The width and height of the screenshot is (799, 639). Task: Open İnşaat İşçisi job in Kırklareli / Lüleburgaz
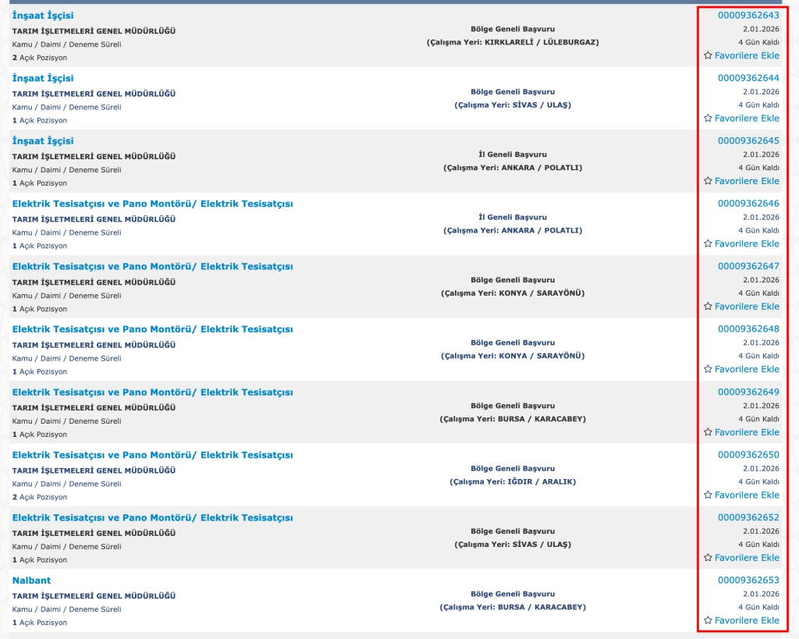[43, 16]
